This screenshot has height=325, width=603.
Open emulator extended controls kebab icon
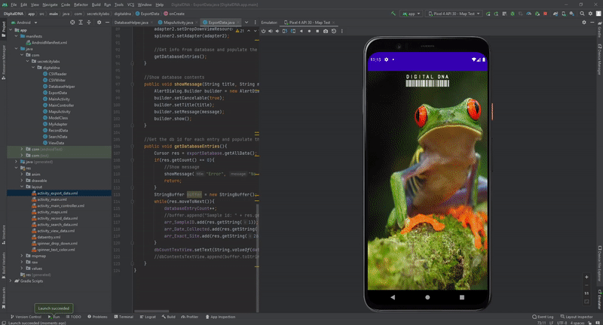[342, 31]
